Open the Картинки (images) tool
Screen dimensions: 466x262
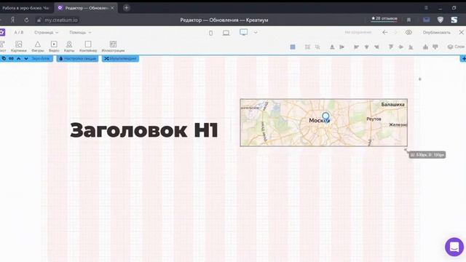(x=18, y=47)
